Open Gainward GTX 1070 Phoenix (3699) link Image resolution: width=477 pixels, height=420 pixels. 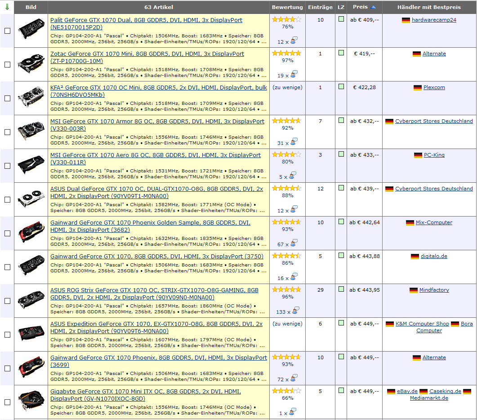(x=159, y=361)
